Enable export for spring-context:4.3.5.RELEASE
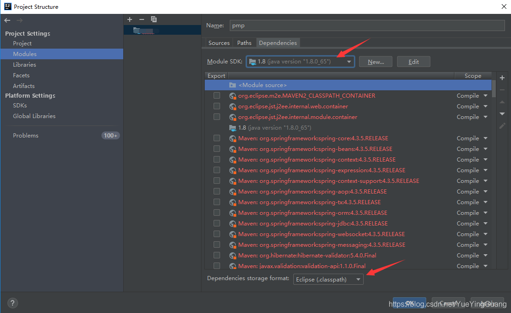The height and width of the screenshot is (313, 511). pyautogui.click(x=217, y=159)
